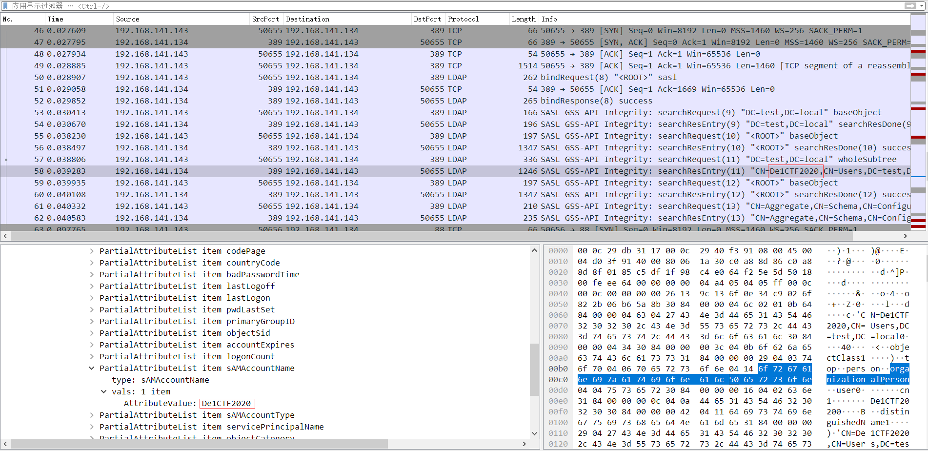Screen dimensions: 928x451
Task: Open the filter expression dropdown arrow
Action: [x=920, y=6]
